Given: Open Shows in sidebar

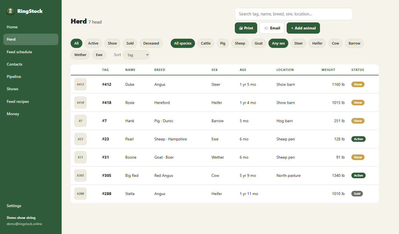Looking at the screenshot, I should [31, 89].
